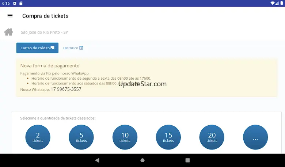Tap the battery status bar icon
The height and width of the screenshot is (167, 285).
click(282, 3)
